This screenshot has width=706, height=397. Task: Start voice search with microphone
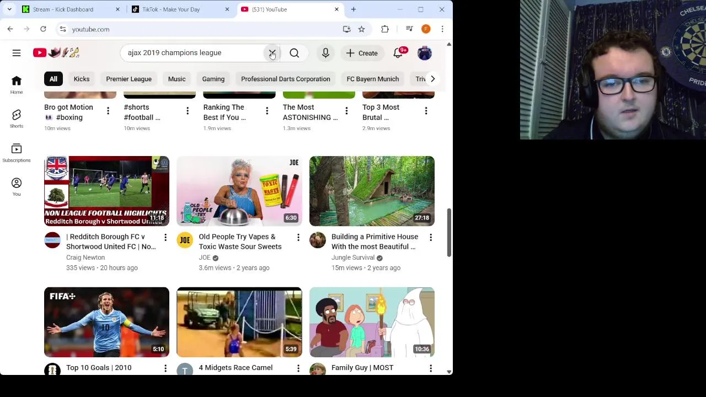point(325,53)
